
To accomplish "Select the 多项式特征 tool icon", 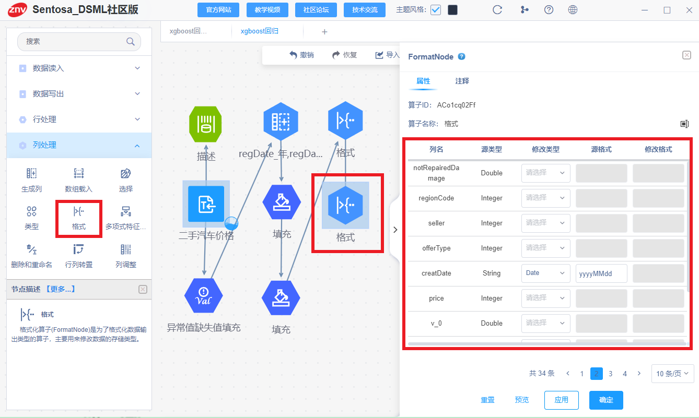I will 126,211.
